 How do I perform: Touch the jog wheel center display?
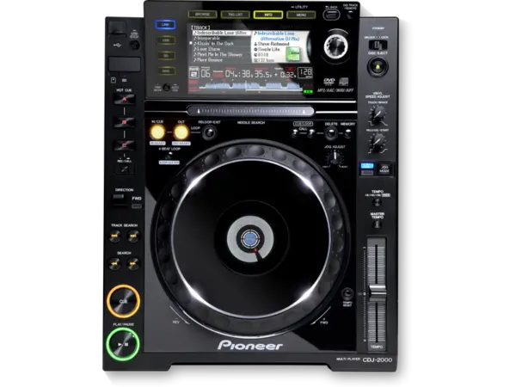250,237
